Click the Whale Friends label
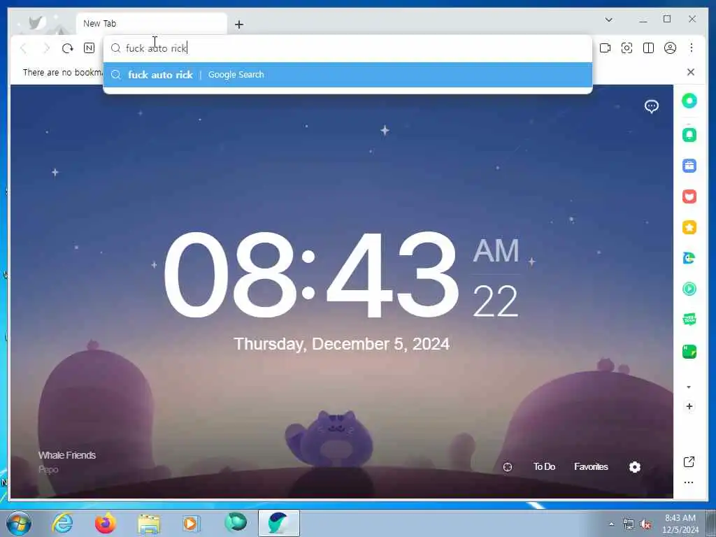The width and height of the screenshot is (716, 537). coord(67,455)
